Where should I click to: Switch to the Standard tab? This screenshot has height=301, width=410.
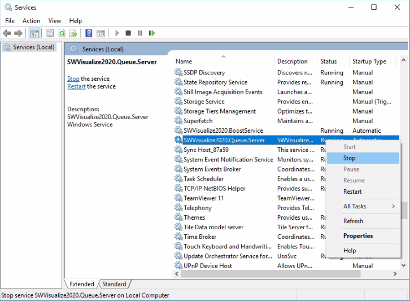(x=114, y=284)
